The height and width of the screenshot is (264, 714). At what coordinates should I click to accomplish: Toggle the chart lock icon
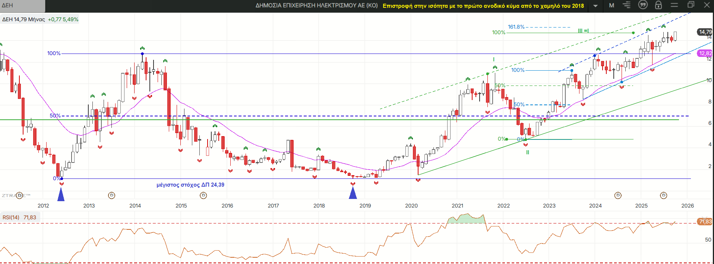658,5
